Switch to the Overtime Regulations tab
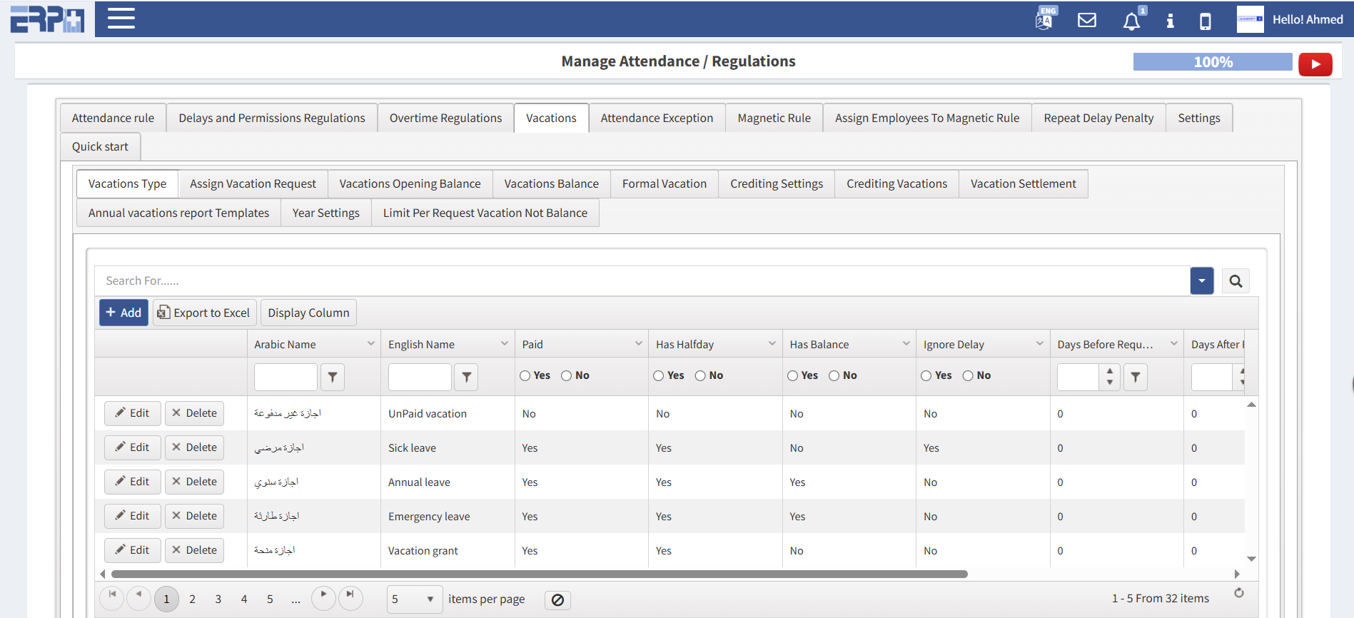Viewport: 1354px width, 618px height. click(x=445, y=118)
